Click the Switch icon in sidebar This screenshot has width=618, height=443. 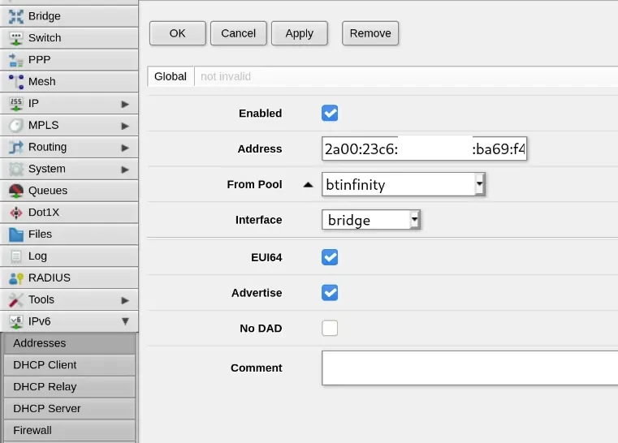tap(15, 38)
